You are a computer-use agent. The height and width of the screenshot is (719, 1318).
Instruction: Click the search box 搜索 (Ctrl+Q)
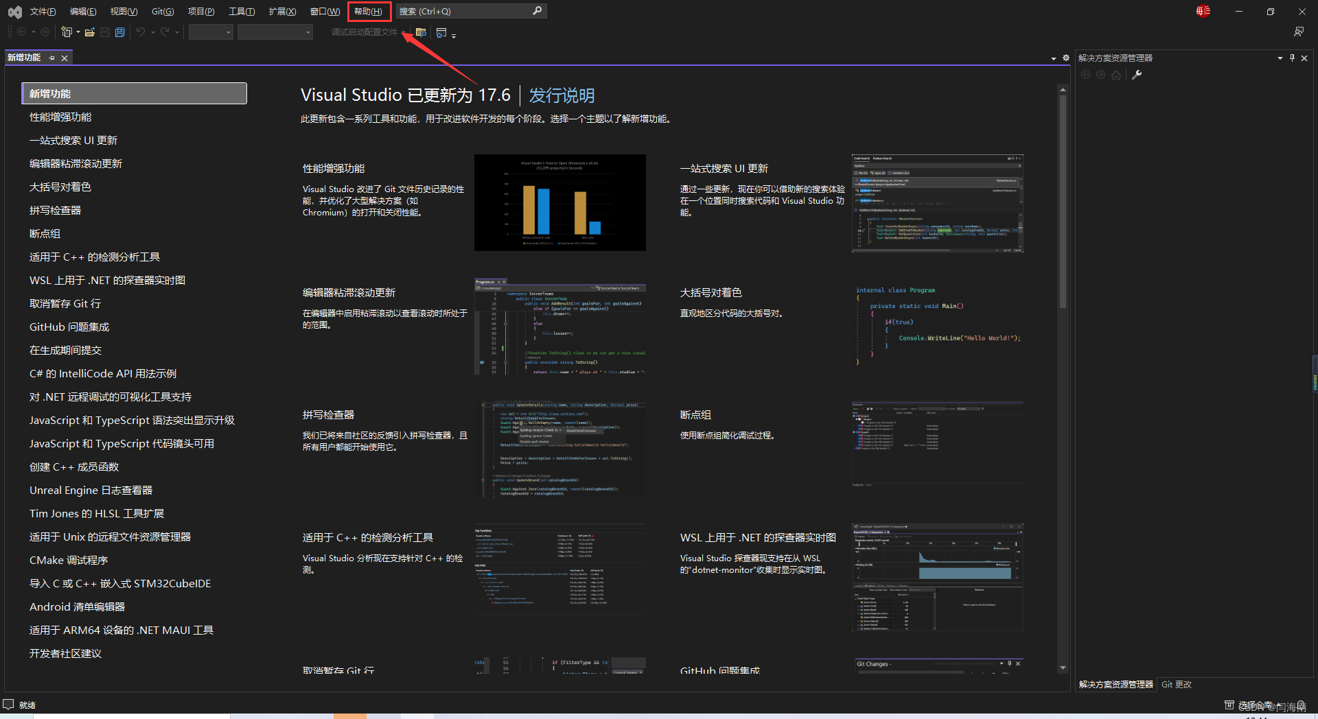(x=470, y=11)
